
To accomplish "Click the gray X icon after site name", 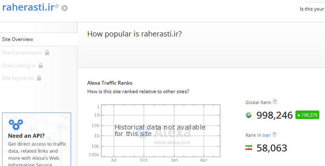I will click(65, 8).
